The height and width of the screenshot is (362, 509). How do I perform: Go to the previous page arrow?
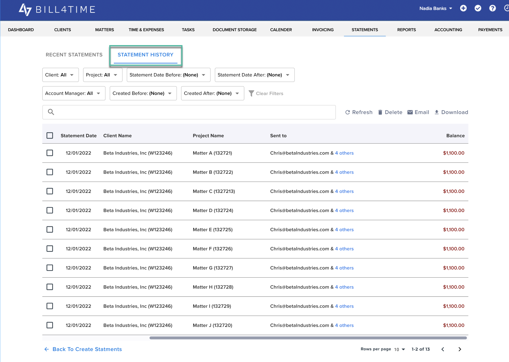[443, 349]
